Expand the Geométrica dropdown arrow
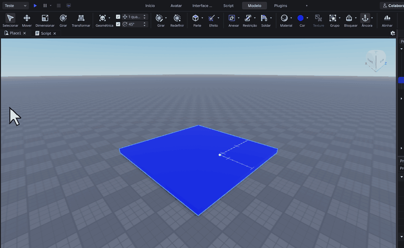 pos(109,18)
